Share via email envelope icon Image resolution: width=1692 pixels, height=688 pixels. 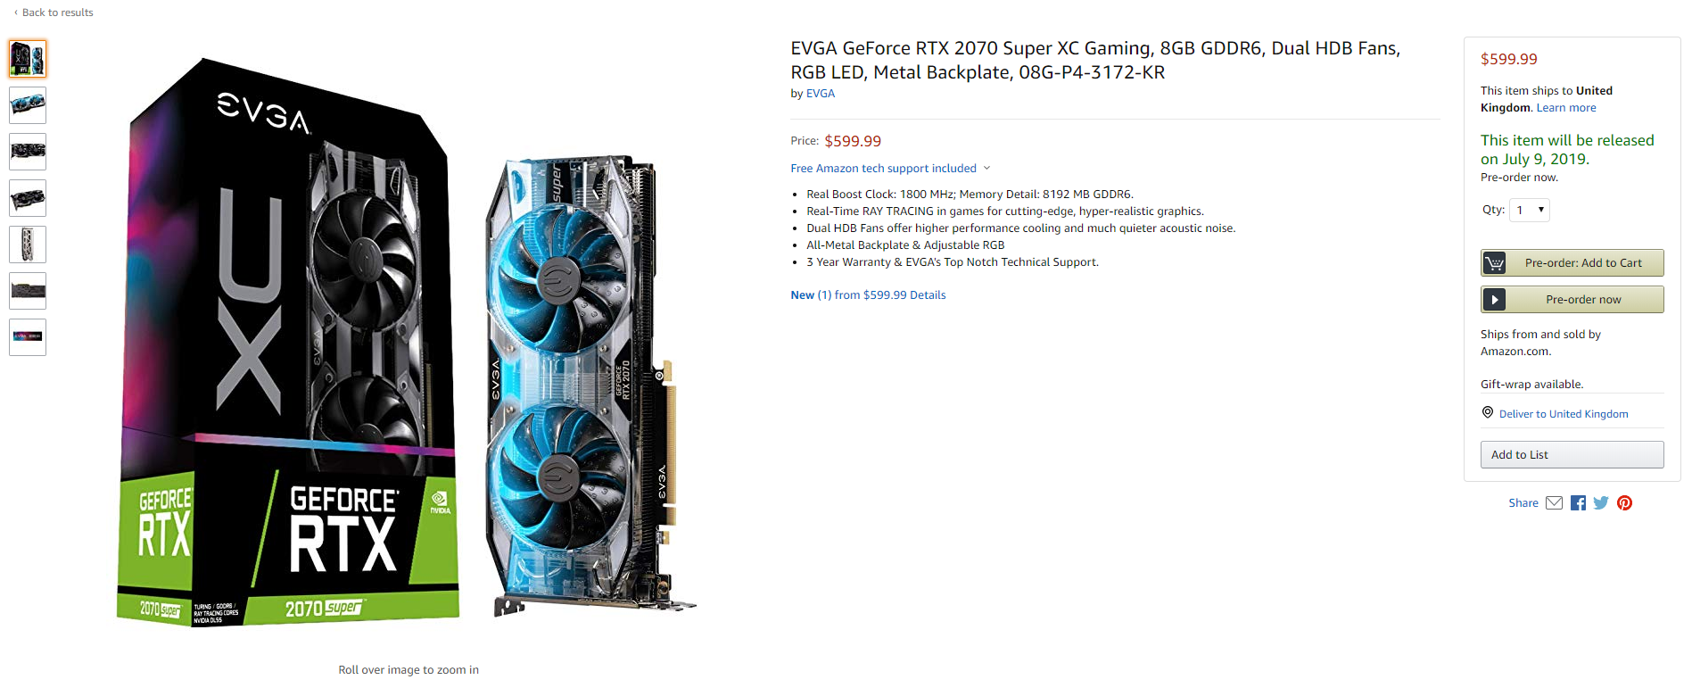coord(1554,502)
